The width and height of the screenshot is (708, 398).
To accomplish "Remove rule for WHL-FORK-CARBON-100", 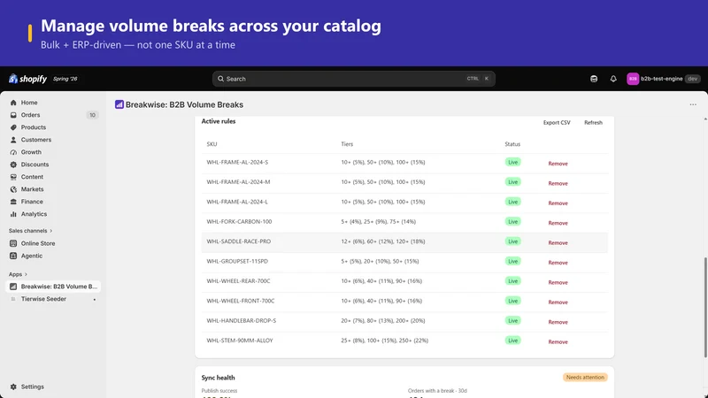I will click(558, 223).
